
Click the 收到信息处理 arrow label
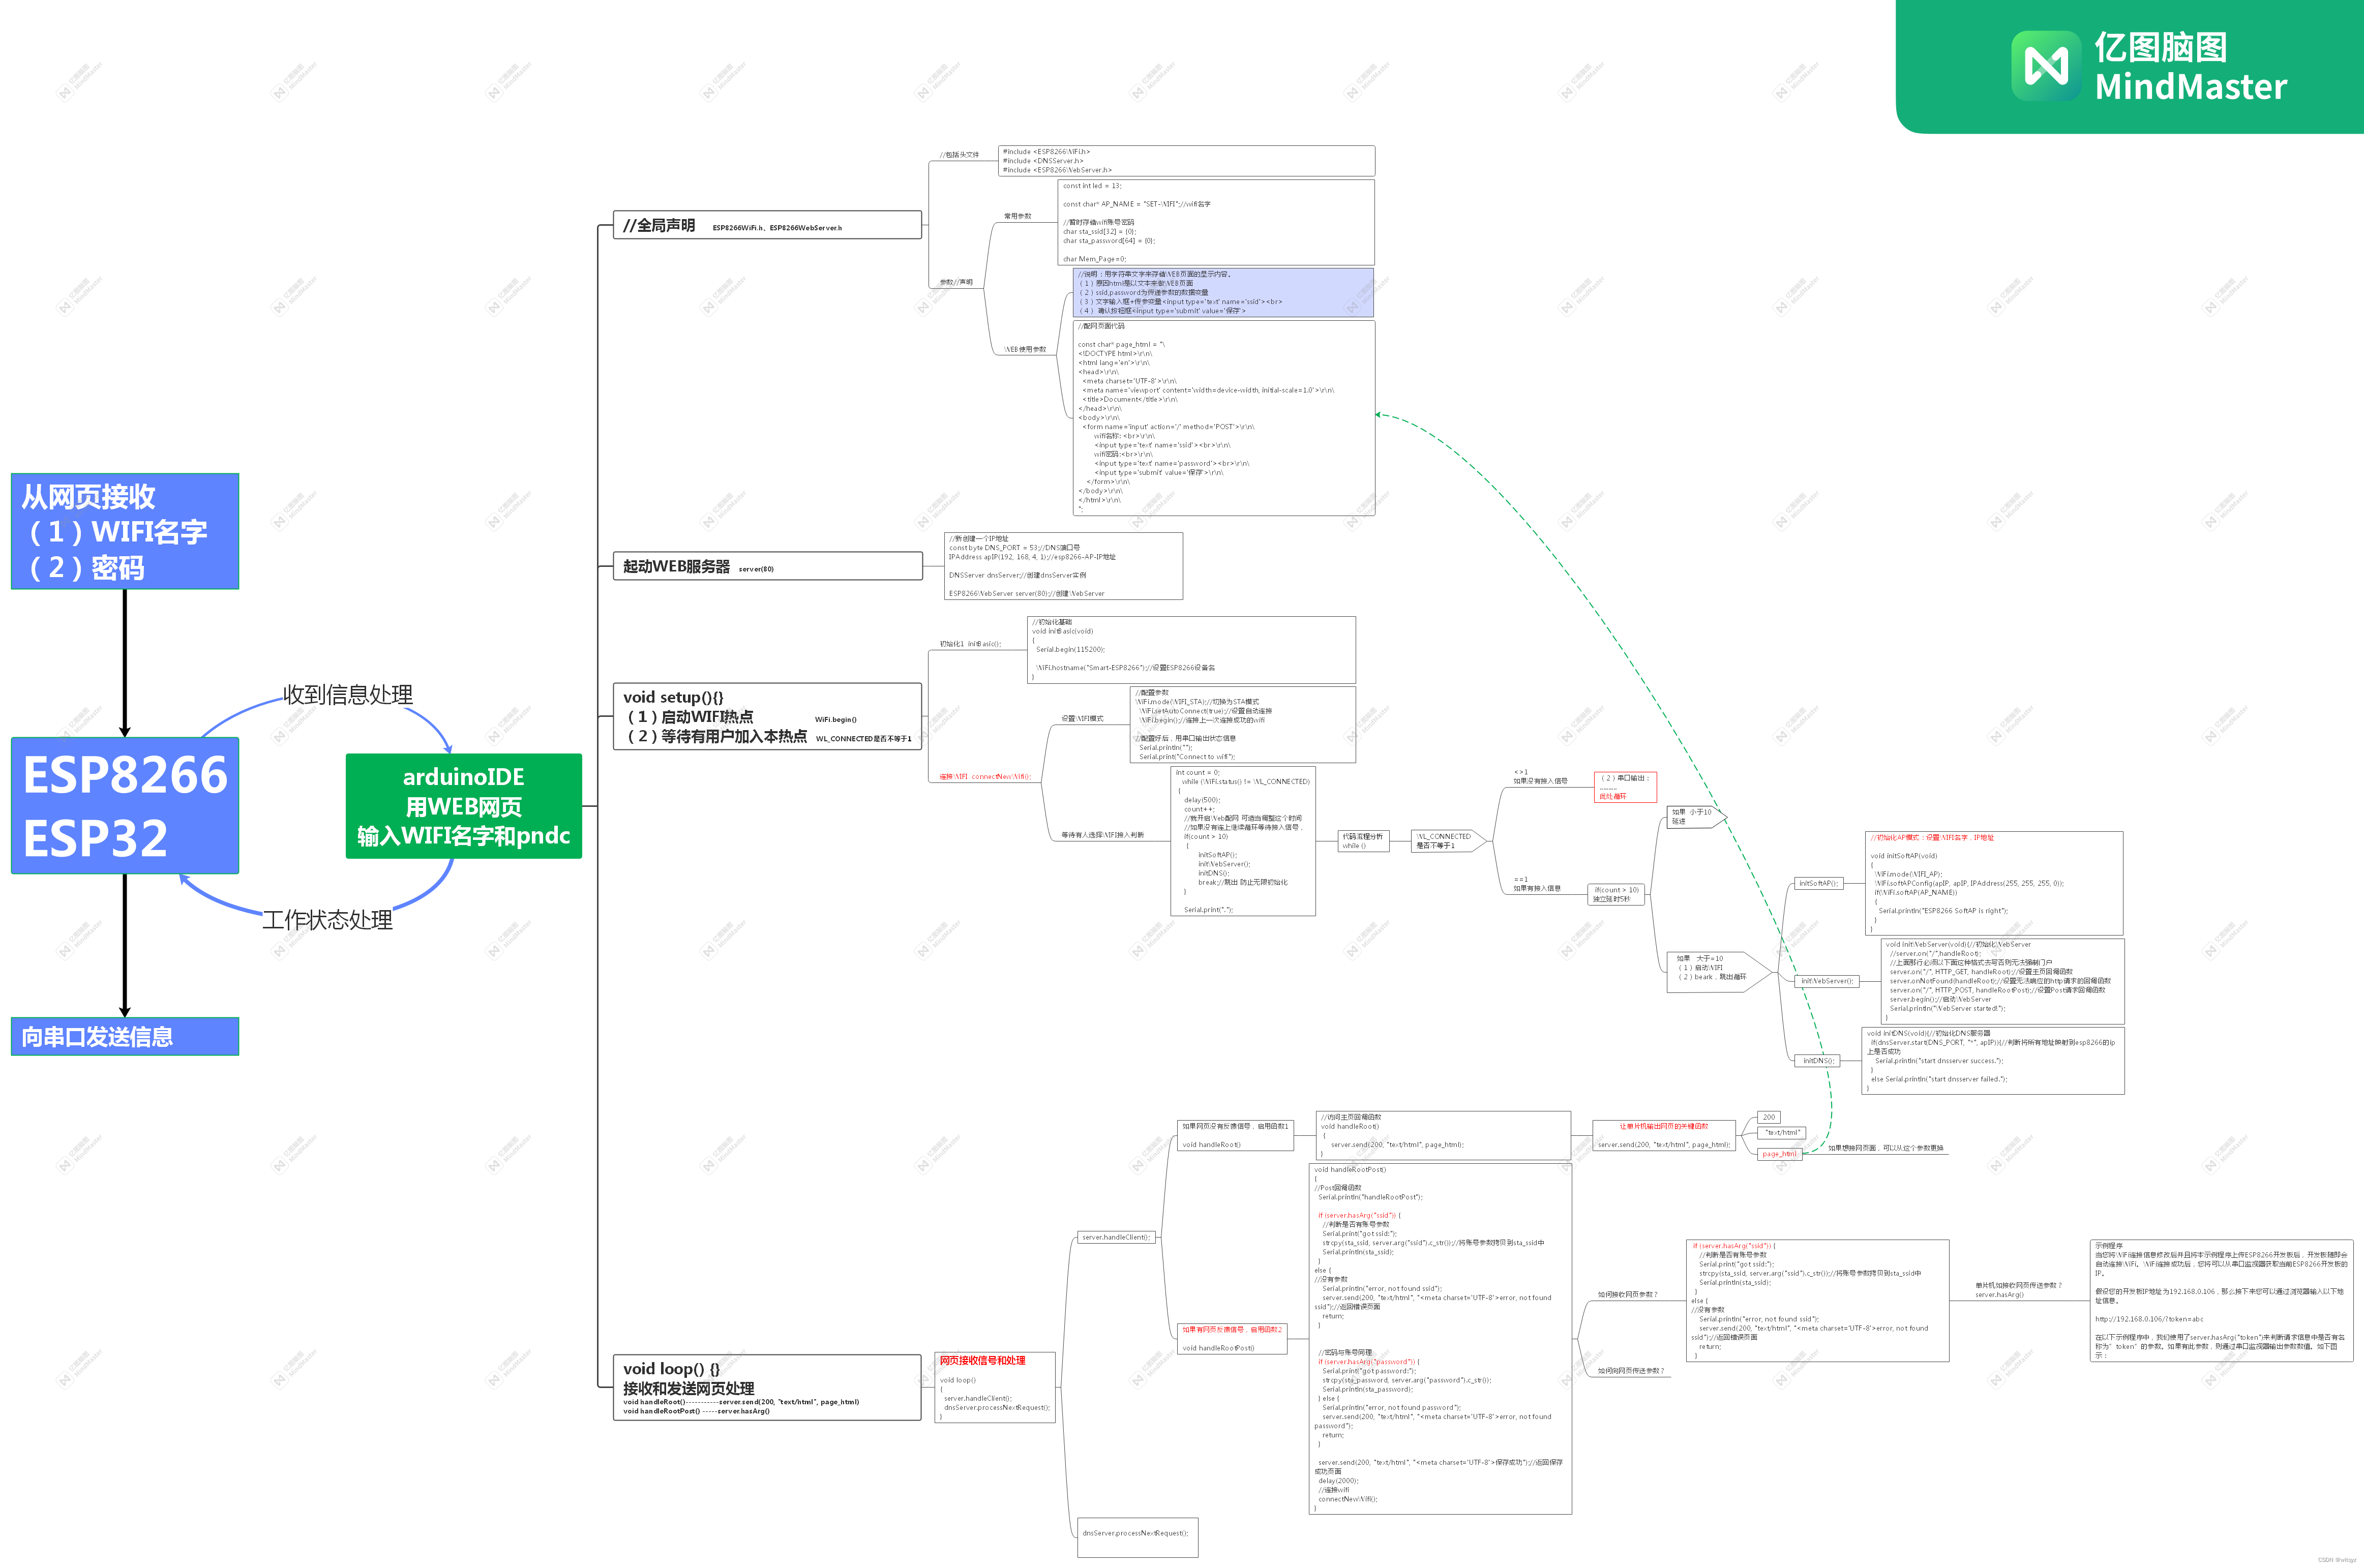tap(347, 695)
